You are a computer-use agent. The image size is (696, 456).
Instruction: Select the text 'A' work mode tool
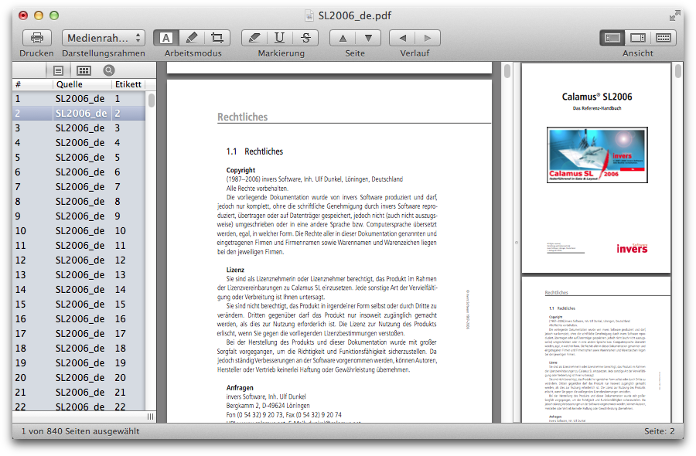(166, 38)
